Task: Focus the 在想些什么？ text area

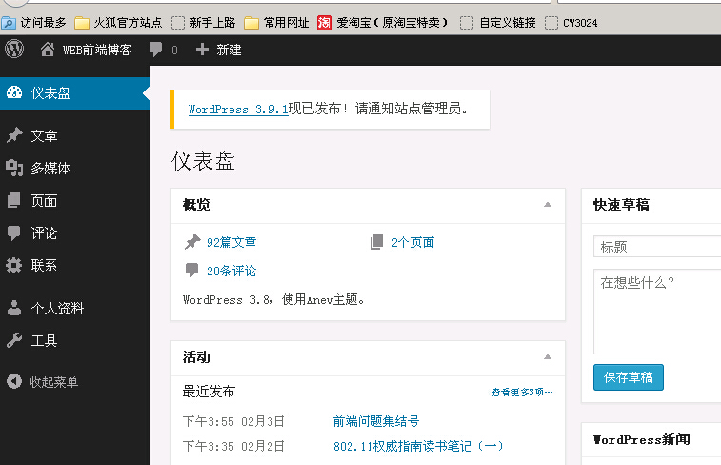Action: tap(657, 312)
